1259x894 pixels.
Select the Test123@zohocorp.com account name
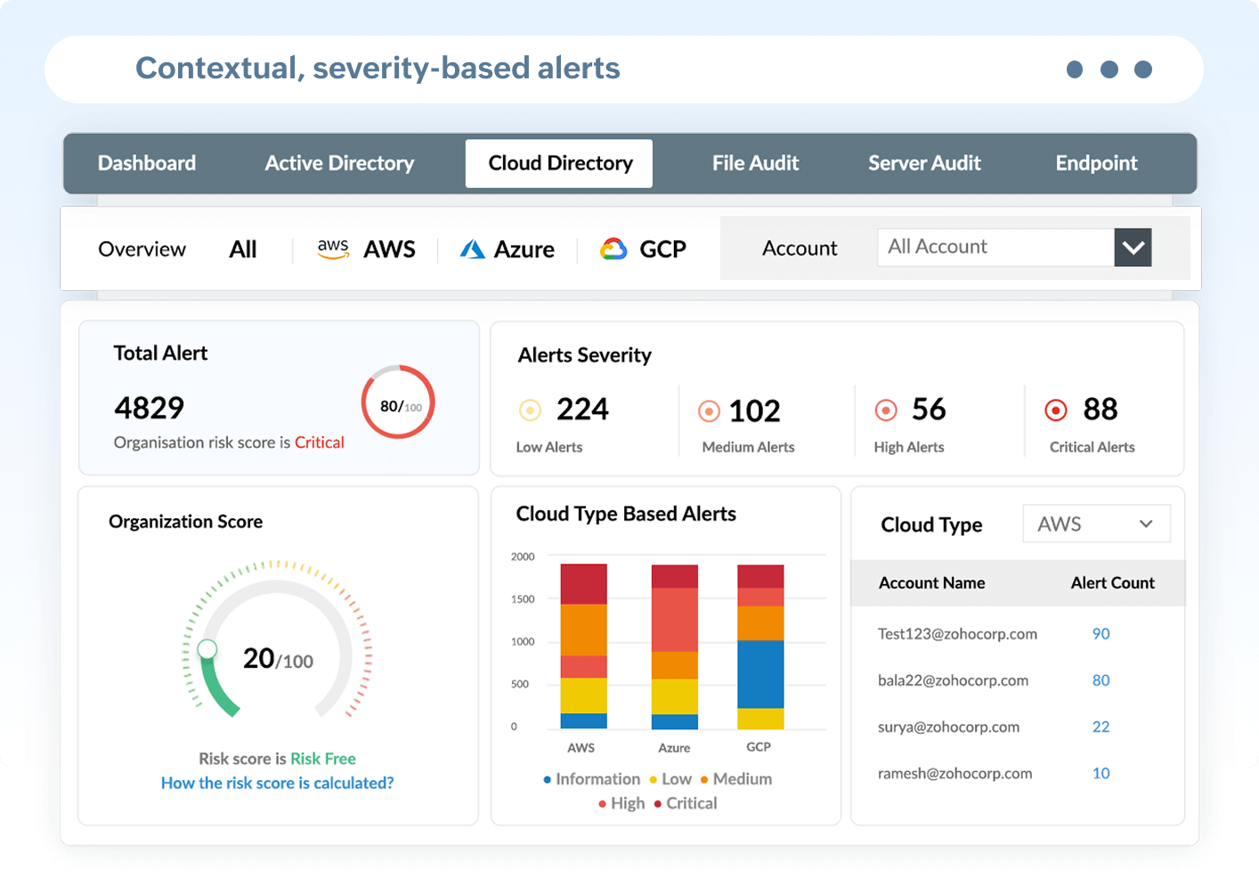(957, 634)
